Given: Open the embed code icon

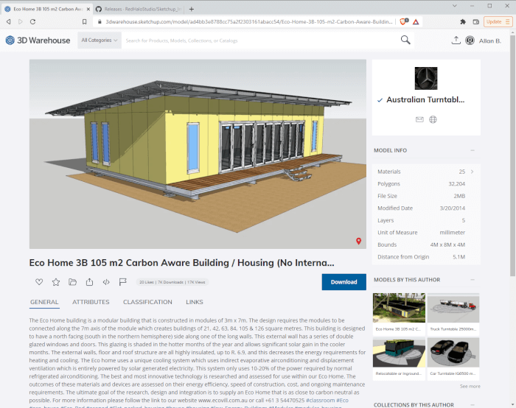Looking at the screenshot, I should [106, 282].
